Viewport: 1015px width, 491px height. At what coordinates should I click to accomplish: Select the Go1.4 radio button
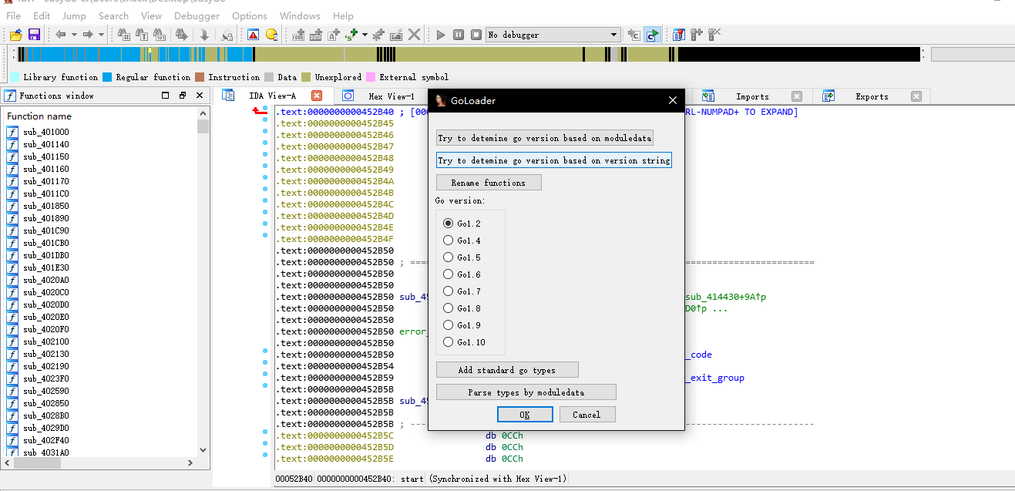point(448,240)
